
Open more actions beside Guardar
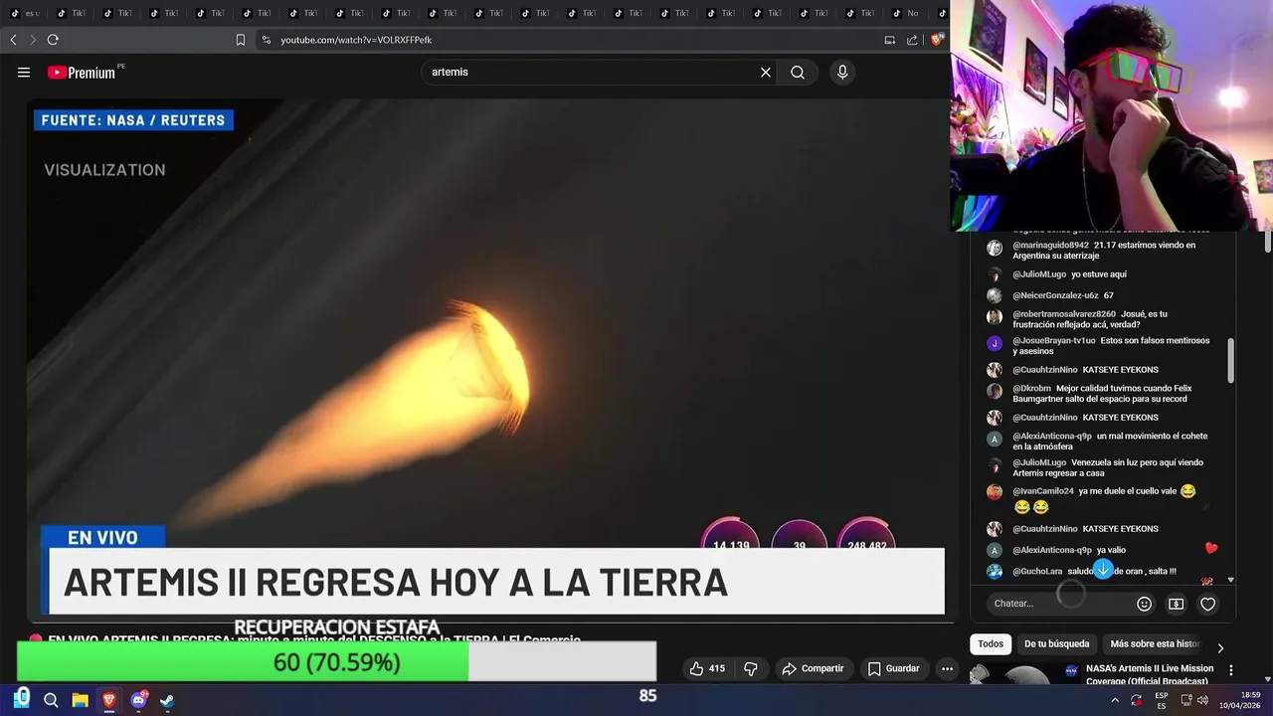[x=948, y=668]
